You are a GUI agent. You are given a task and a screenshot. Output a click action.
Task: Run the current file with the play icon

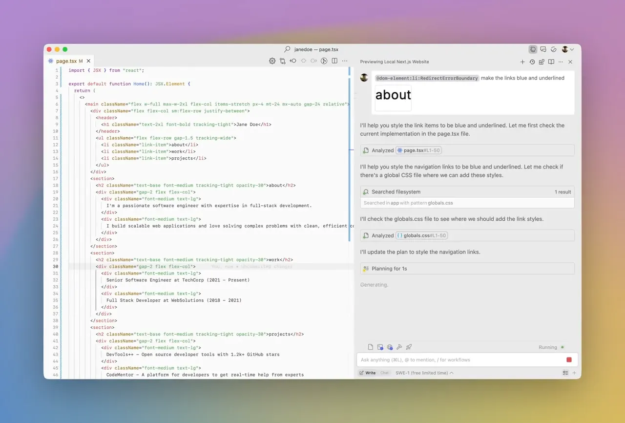324,61
